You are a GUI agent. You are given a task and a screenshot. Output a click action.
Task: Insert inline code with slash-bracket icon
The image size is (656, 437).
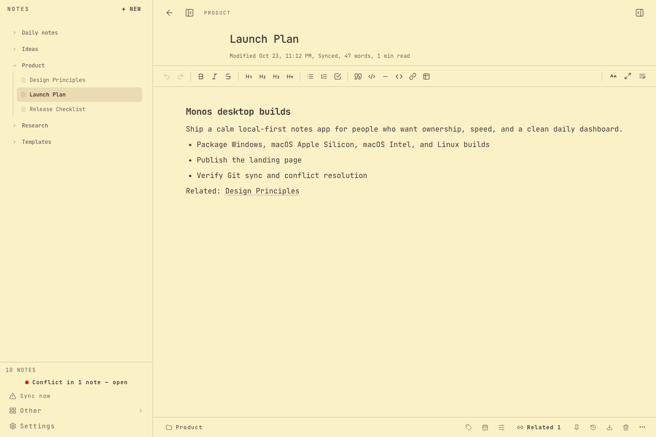372,76
